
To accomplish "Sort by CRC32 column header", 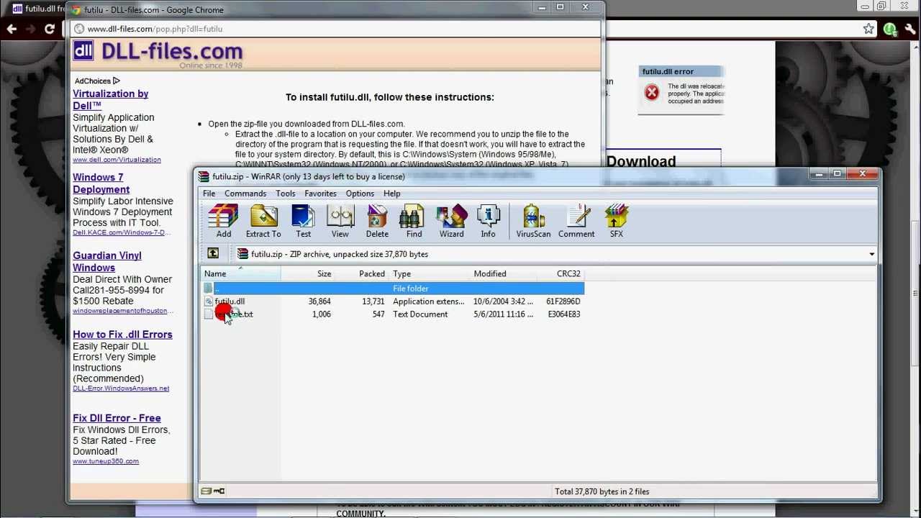I will tap(561, 273).
